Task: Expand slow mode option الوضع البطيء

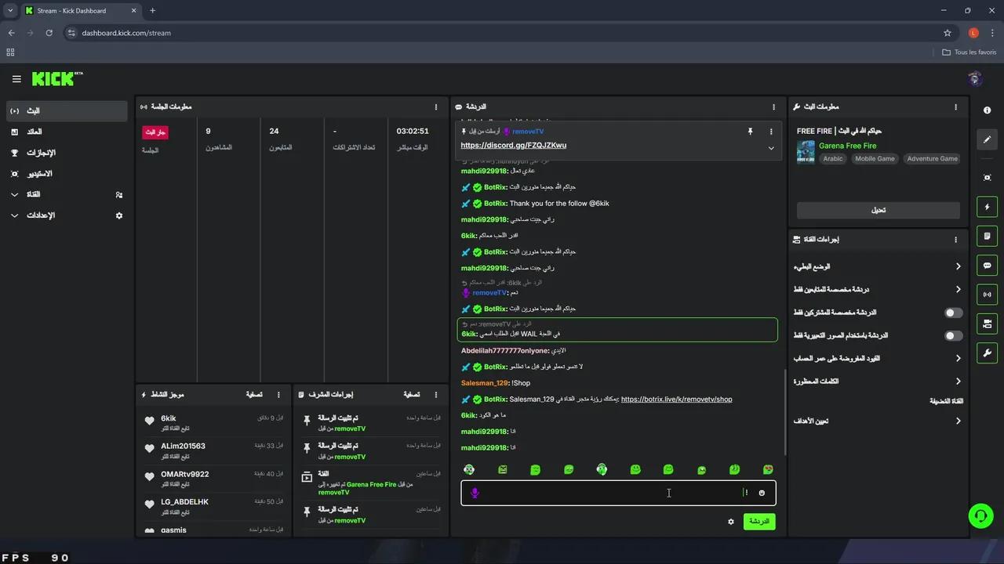Action: click(x=877, y=267)
